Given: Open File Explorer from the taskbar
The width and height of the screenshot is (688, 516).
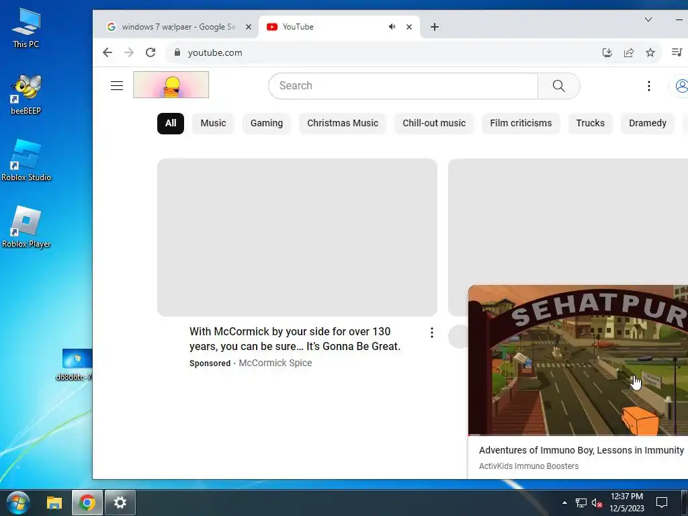Looking at the screenshot, I should [54, 503].
